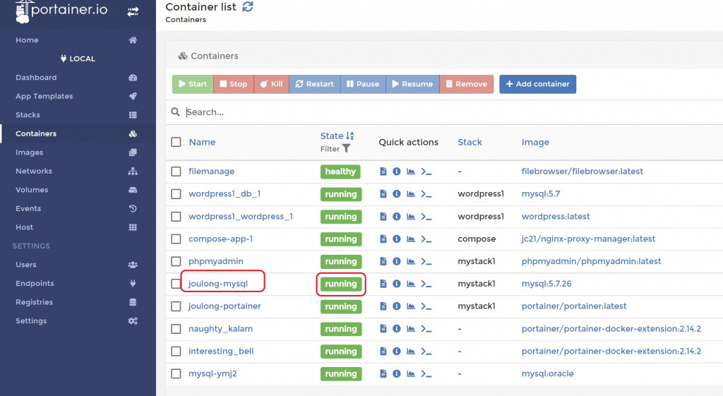Image resolution: width=723 pixels, height=396 pixels.
Task: Check the filemanage container checkbox
Action: 176,172
